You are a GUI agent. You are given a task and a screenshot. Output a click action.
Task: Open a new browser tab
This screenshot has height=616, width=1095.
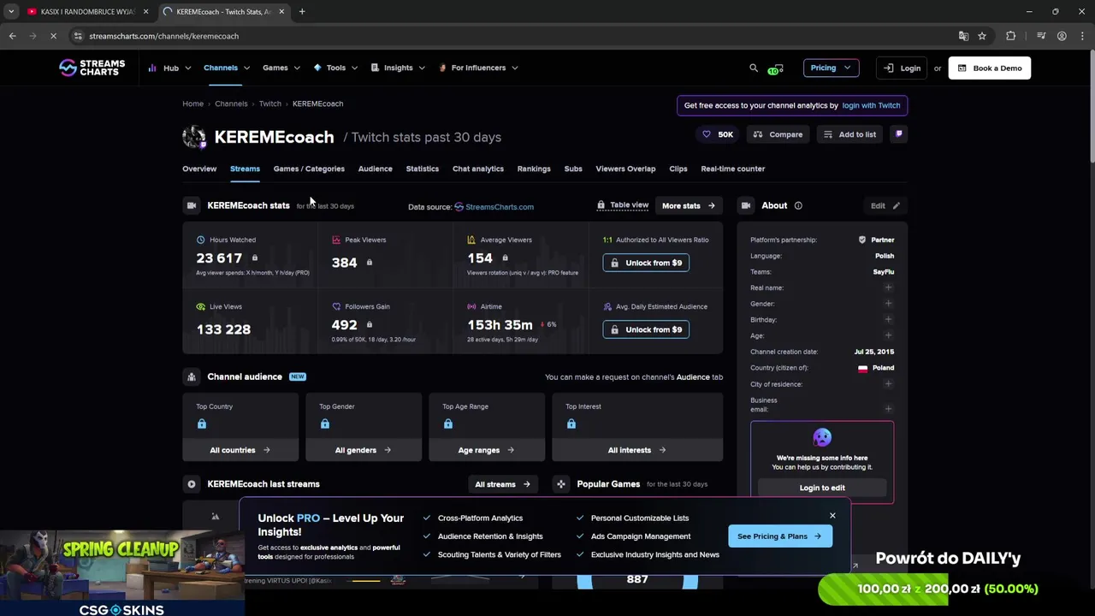tap(302, 12)
